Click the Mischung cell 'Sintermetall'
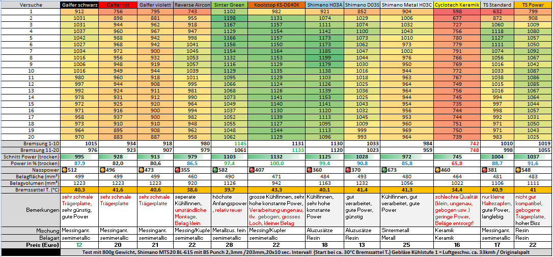The height and width of the screenshot is (257, 553). pyautogui.click(x=407, y=231)
